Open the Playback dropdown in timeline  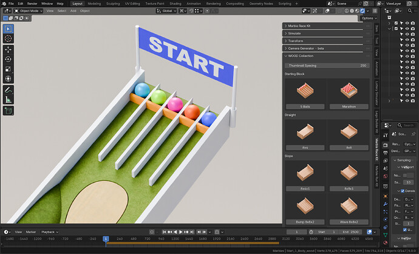coord(49,232)
